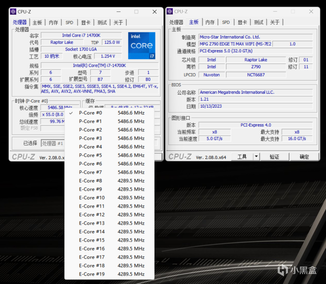Switch to the 处理器 tab in the mainboard window
326x284 pixels.
176,22
